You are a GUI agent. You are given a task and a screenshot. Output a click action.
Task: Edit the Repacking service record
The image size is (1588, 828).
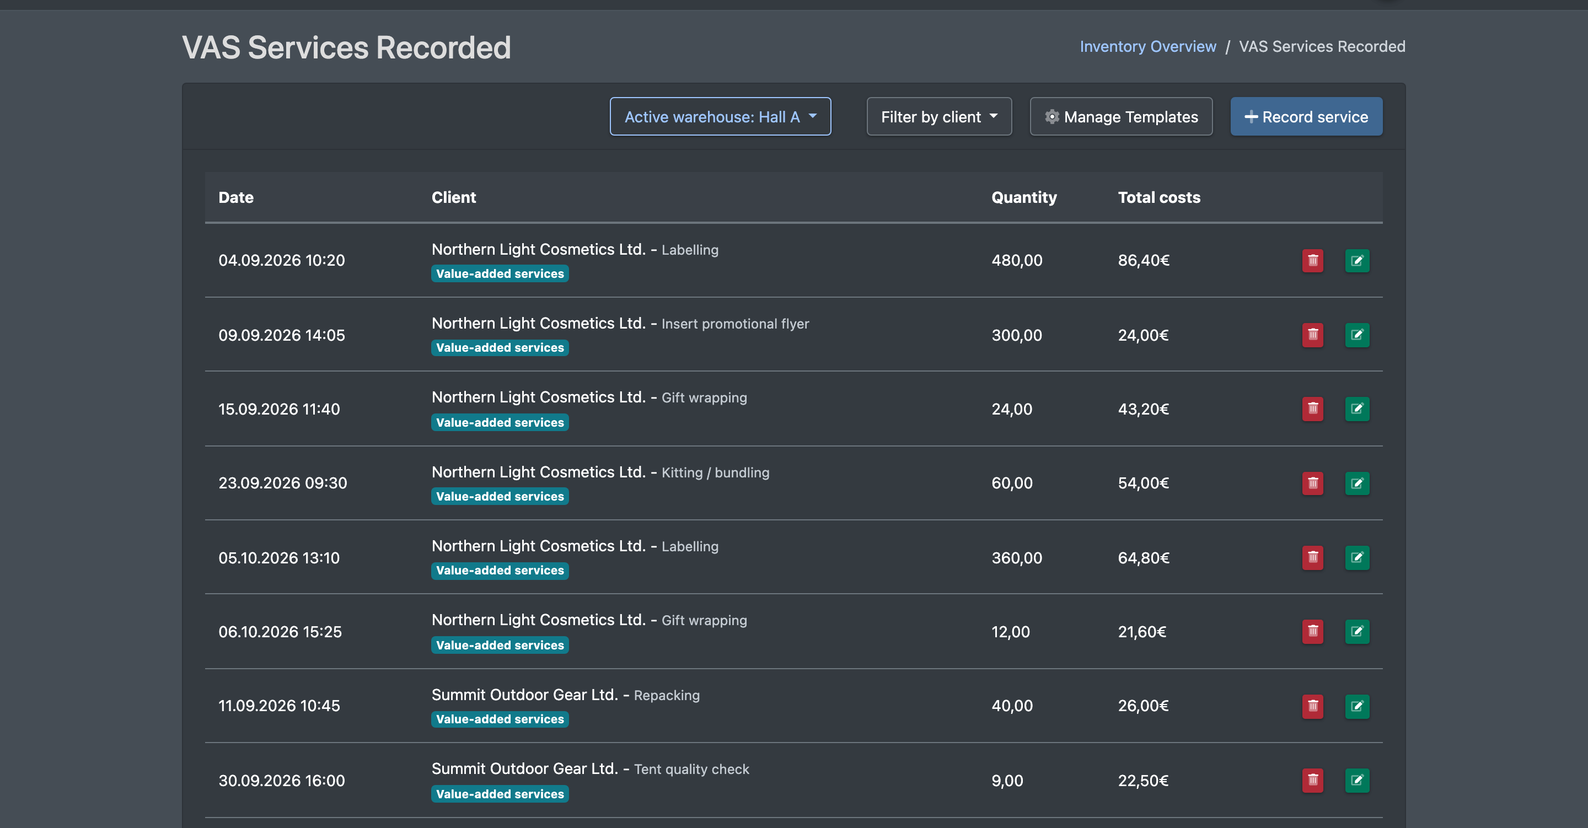(1357, 706)
